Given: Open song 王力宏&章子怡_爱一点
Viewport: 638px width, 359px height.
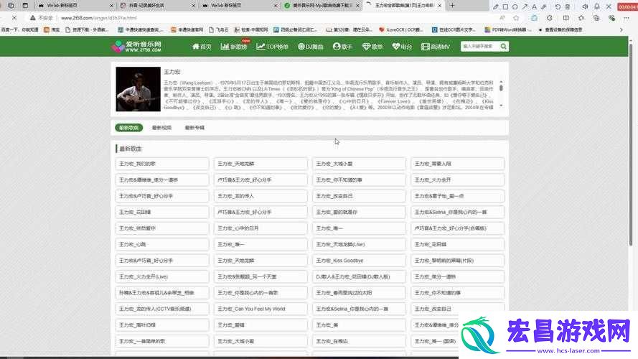Looking at the screenshot, I should [x=458, y=196].
